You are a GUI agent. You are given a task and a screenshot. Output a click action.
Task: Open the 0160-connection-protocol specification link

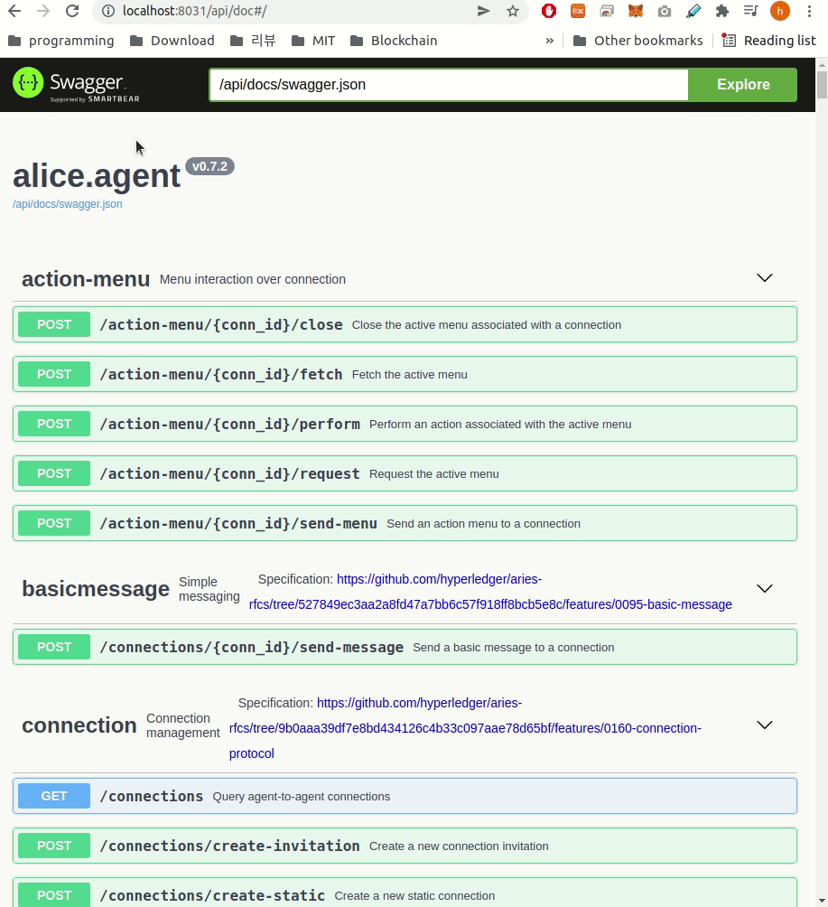465,728
